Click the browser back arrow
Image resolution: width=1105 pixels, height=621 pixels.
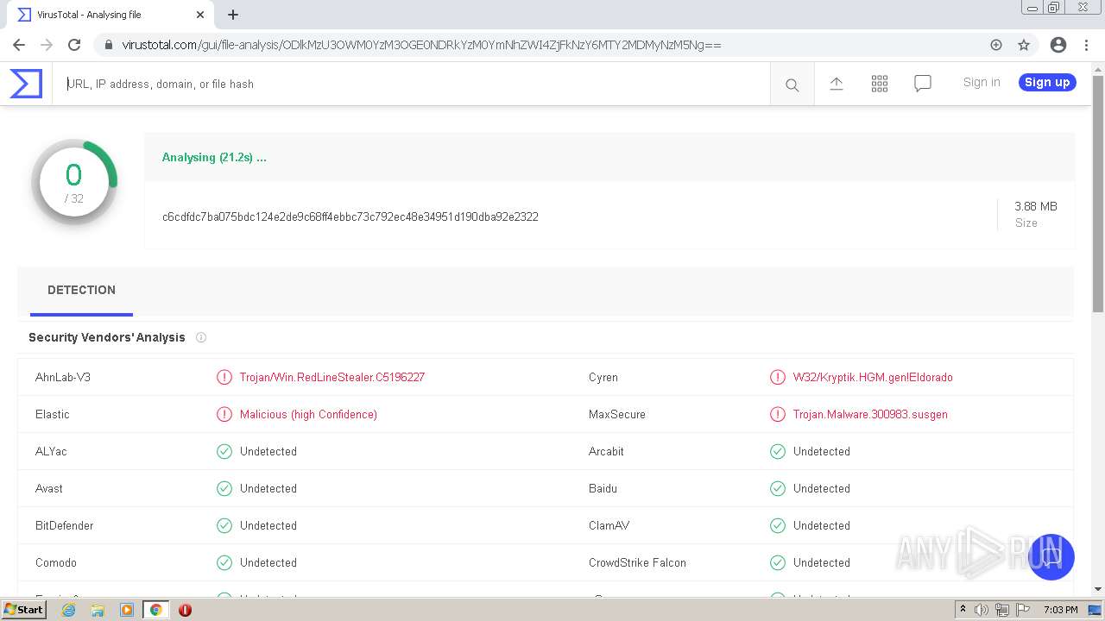[19, 45]
